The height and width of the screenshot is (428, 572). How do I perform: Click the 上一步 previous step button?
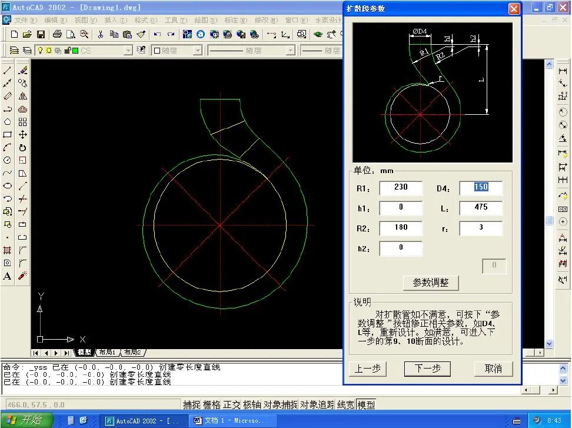point(368,369)
